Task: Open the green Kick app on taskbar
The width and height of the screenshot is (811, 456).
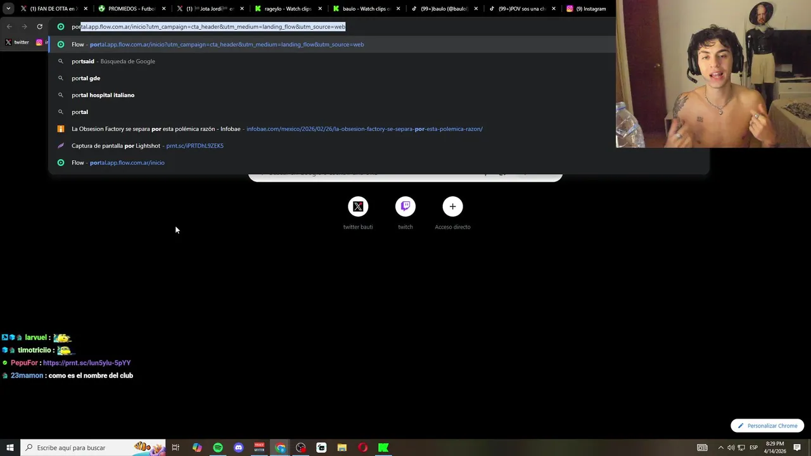Action: (383, 448)
